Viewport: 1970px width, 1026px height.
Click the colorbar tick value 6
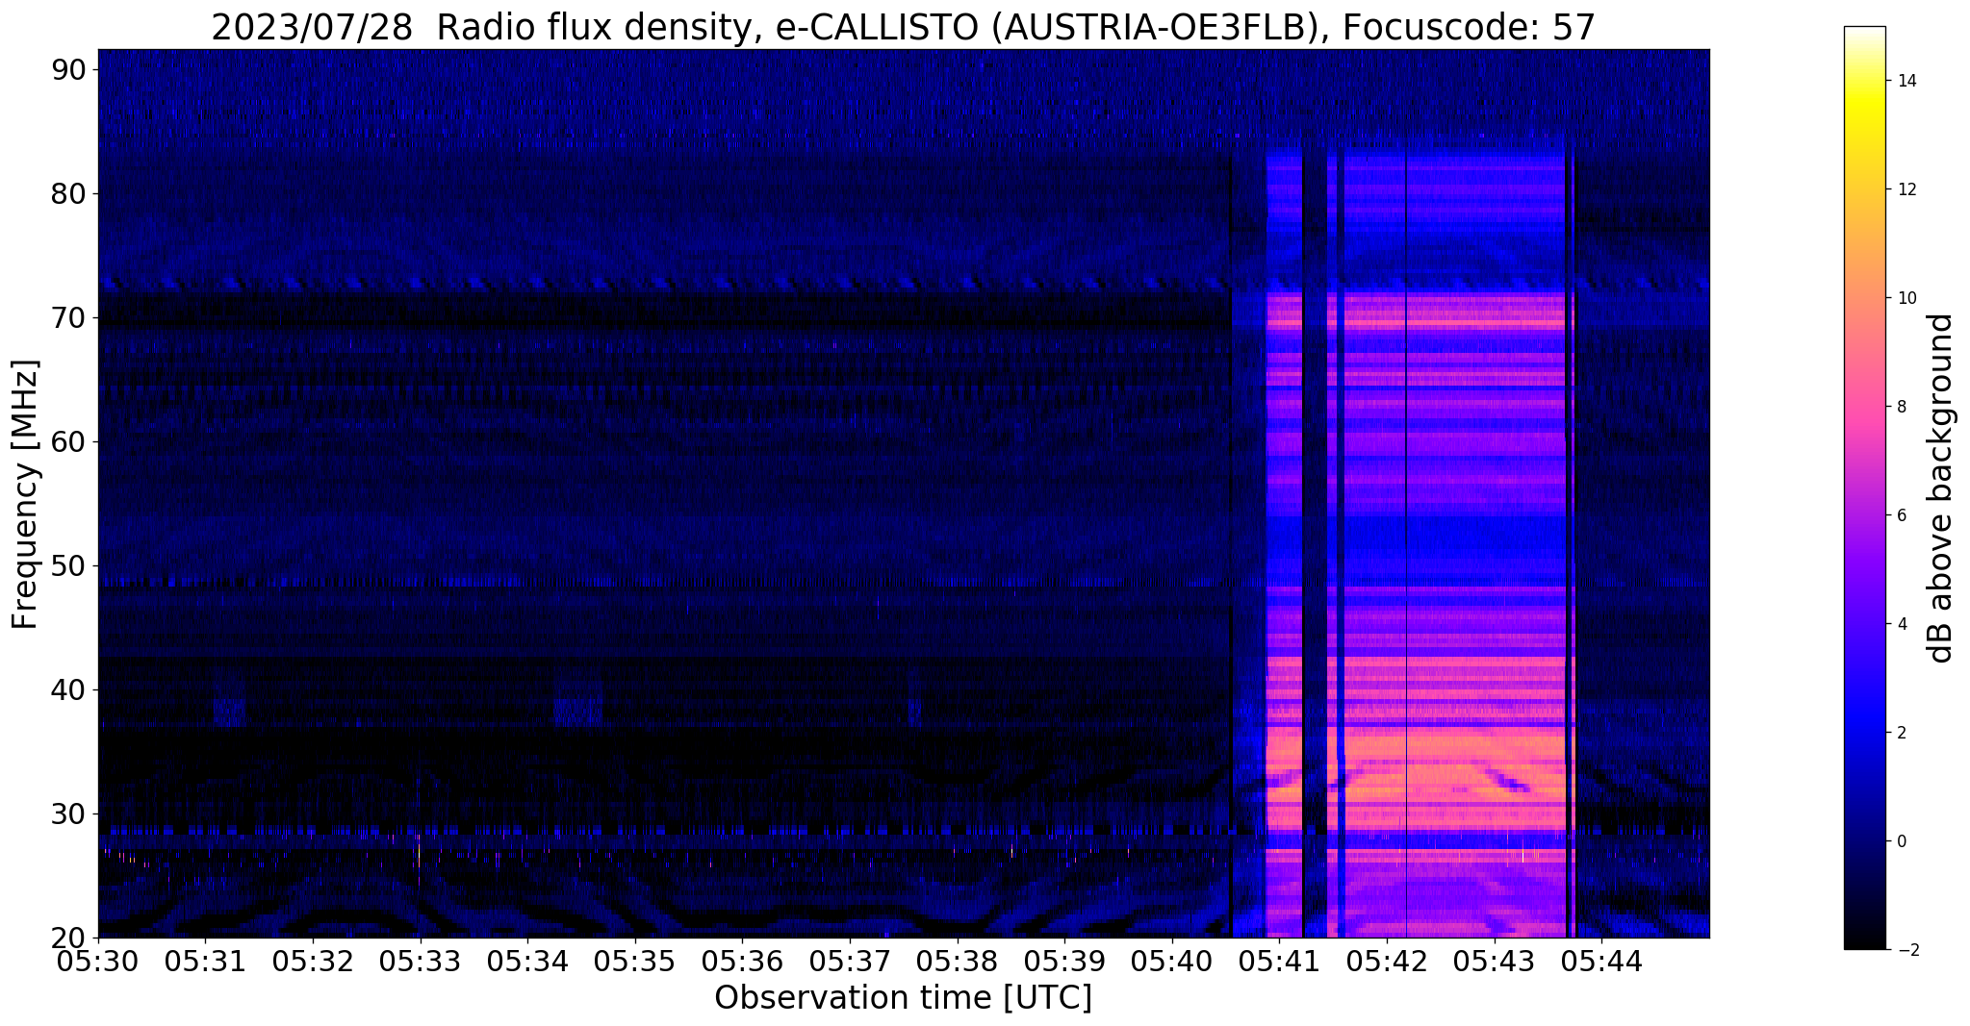[x=1900, y=515]
